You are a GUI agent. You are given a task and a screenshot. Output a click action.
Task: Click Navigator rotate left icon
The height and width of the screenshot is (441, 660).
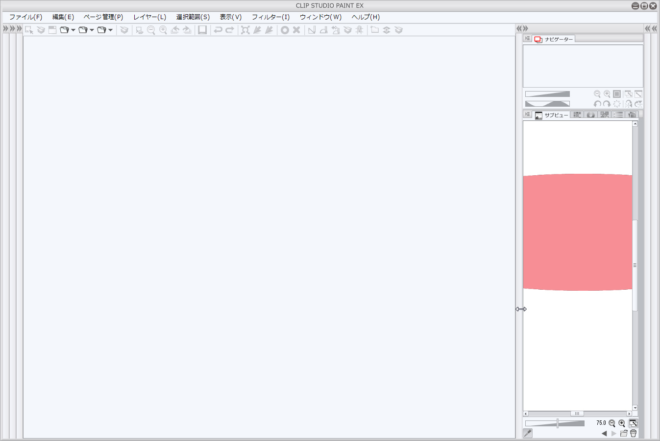coord(597,104)
